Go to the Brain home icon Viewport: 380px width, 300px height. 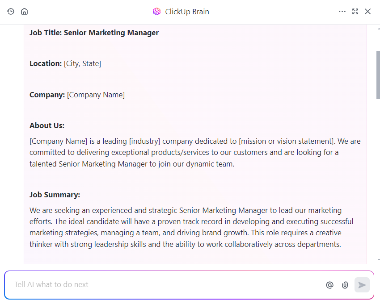[x=24, y=11]
